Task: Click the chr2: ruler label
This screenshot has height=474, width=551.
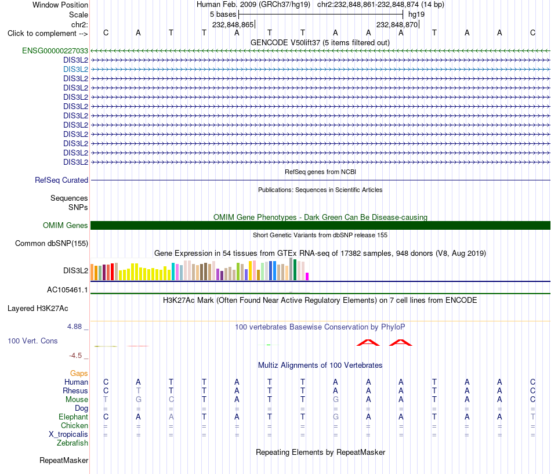Action: pos(80,24)
